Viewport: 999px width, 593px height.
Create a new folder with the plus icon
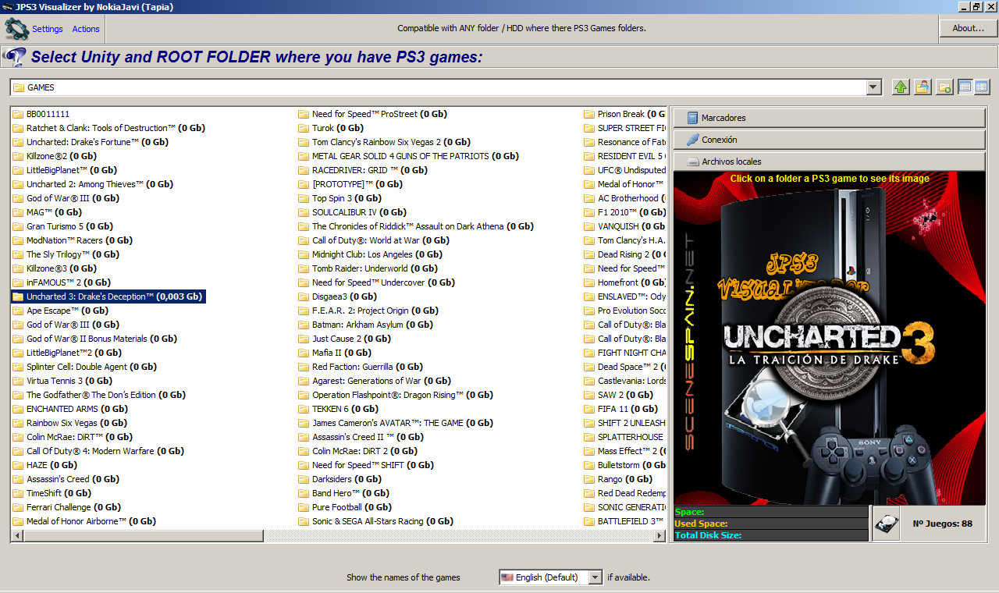[x=944, y=87]
